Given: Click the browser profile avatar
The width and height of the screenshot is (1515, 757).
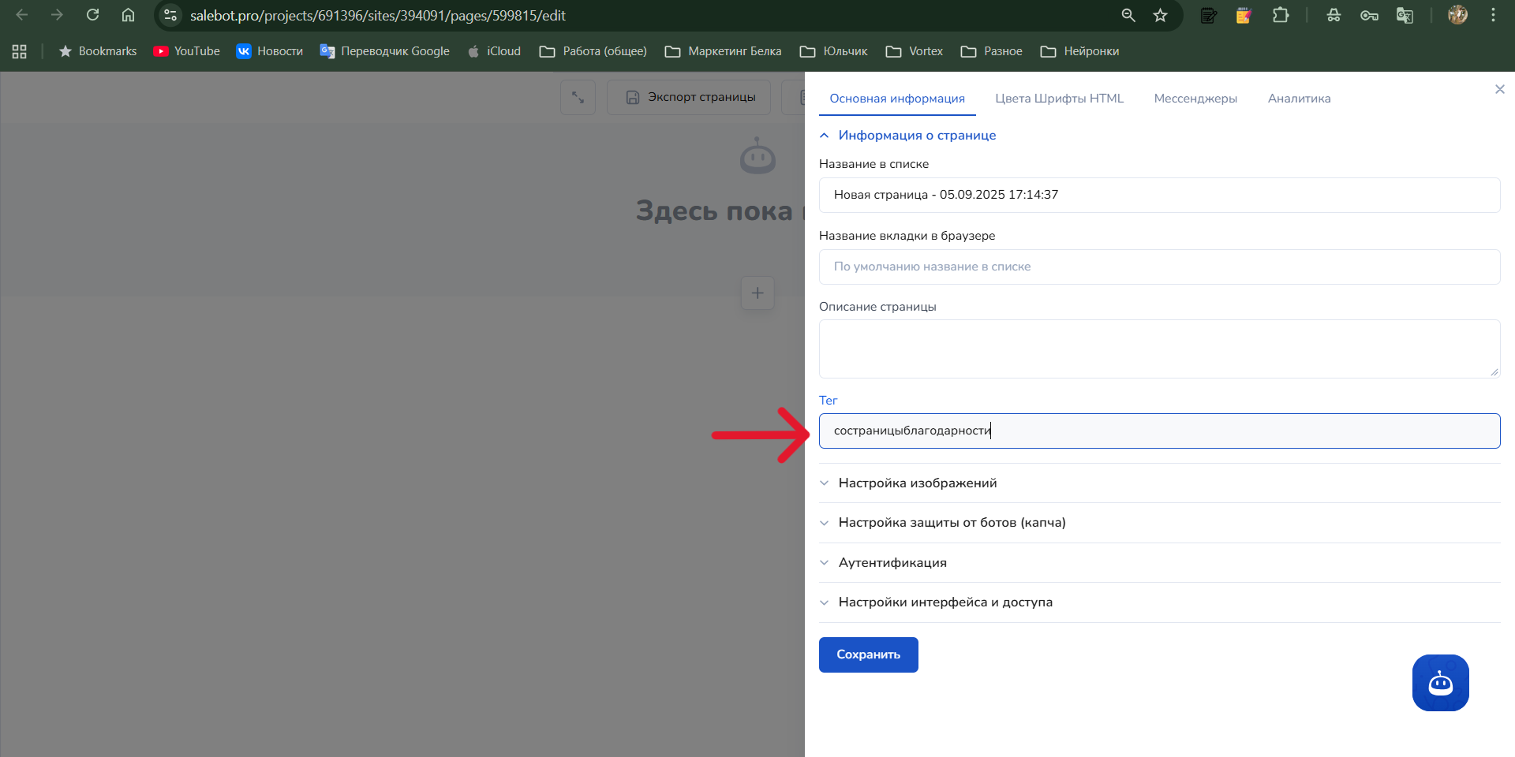Looking at the screenshot, I should (1458, 15).
